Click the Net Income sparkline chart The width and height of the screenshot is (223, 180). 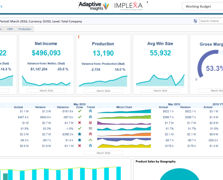46,81
